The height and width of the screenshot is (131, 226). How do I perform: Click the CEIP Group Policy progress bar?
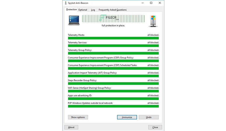pos(113,61)
